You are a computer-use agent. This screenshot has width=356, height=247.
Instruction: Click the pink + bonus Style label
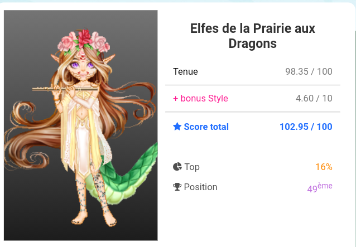(x=200, y=98)
